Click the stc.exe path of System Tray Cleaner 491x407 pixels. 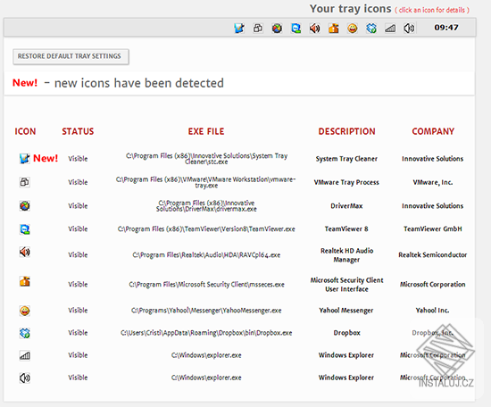207,159
